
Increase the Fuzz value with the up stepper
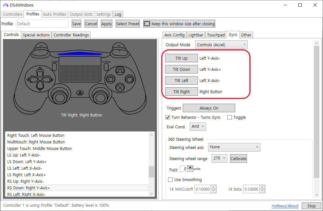pos(190,167)
